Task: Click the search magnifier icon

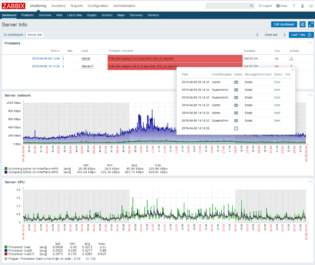Action: 252,6
